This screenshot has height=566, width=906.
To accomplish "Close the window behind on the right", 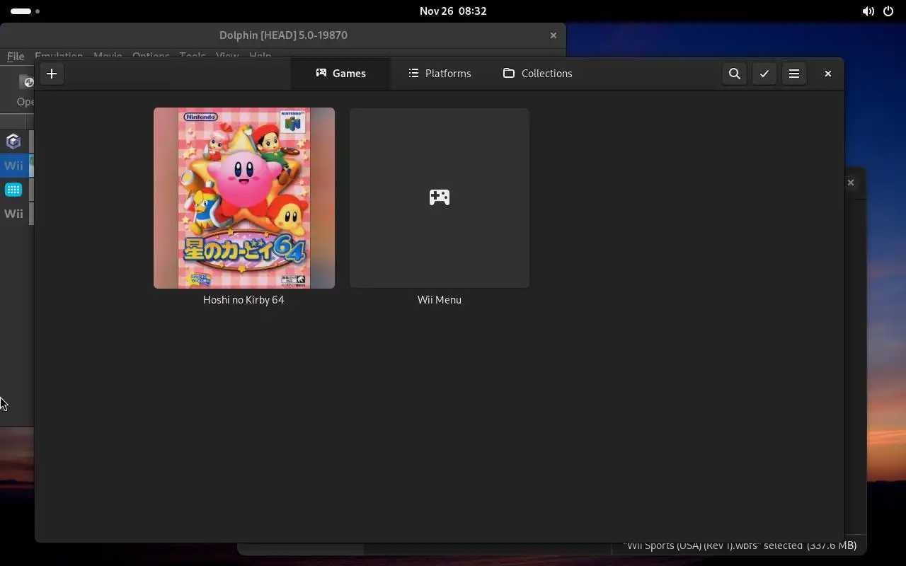I will 851,183.
